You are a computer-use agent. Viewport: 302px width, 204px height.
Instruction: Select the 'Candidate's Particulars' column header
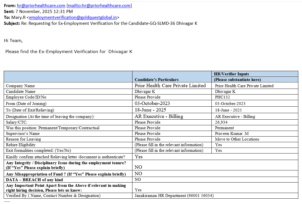[x=157, y=80]
